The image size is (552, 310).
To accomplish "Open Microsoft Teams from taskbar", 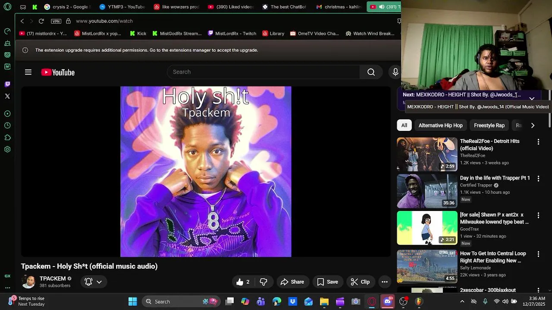I will (261, 301).
